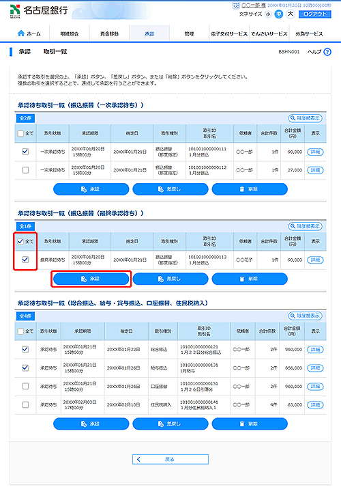
Task: Approve selected final-approval transfer
Action: point(91,279)
